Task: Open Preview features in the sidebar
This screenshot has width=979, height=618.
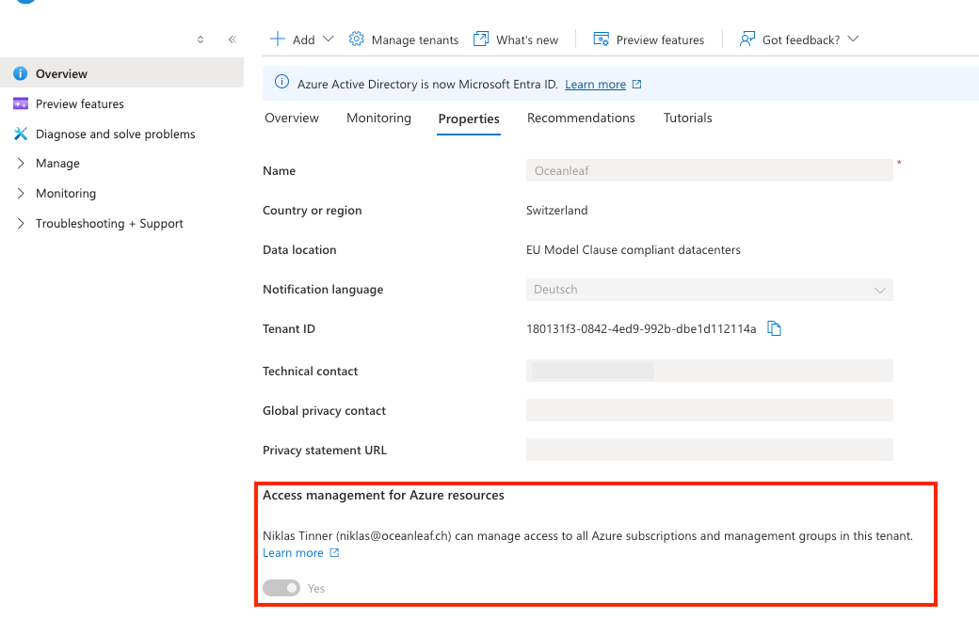Action: coord(79,103)
